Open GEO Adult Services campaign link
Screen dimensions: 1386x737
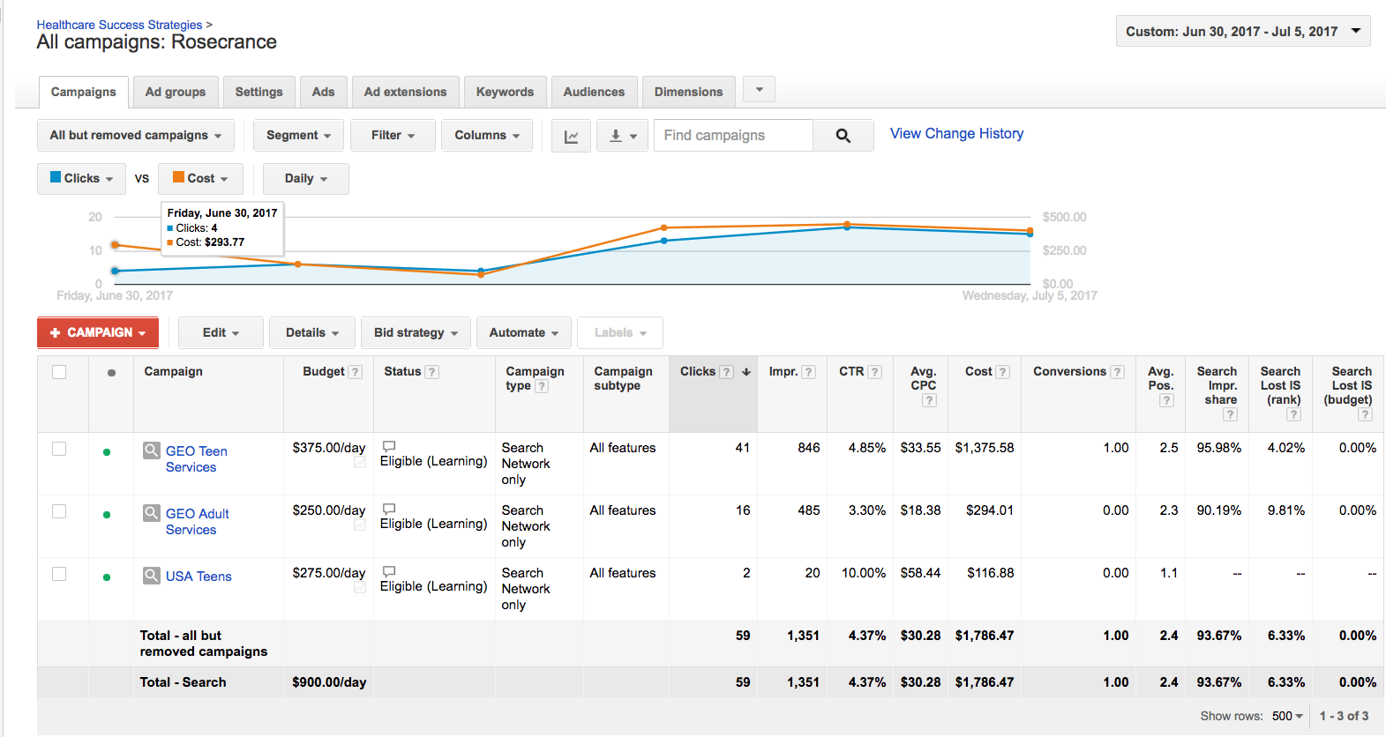[x=198, y=522]
